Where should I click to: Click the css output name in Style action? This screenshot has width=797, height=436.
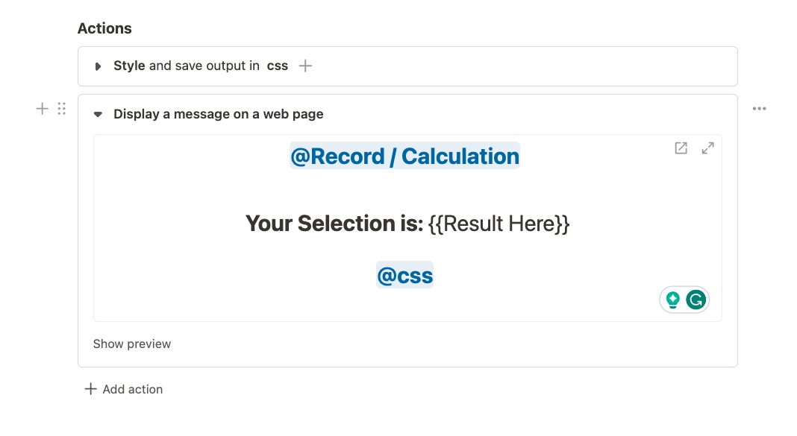coord(278,66)
